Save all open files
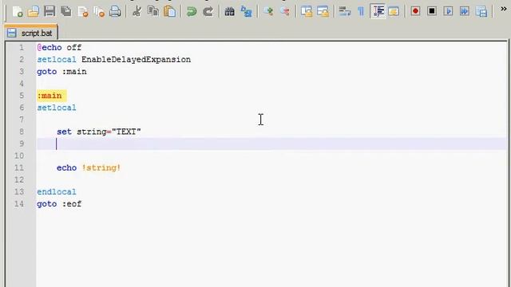This screenshot has width=511, height=287. [66, 12]
